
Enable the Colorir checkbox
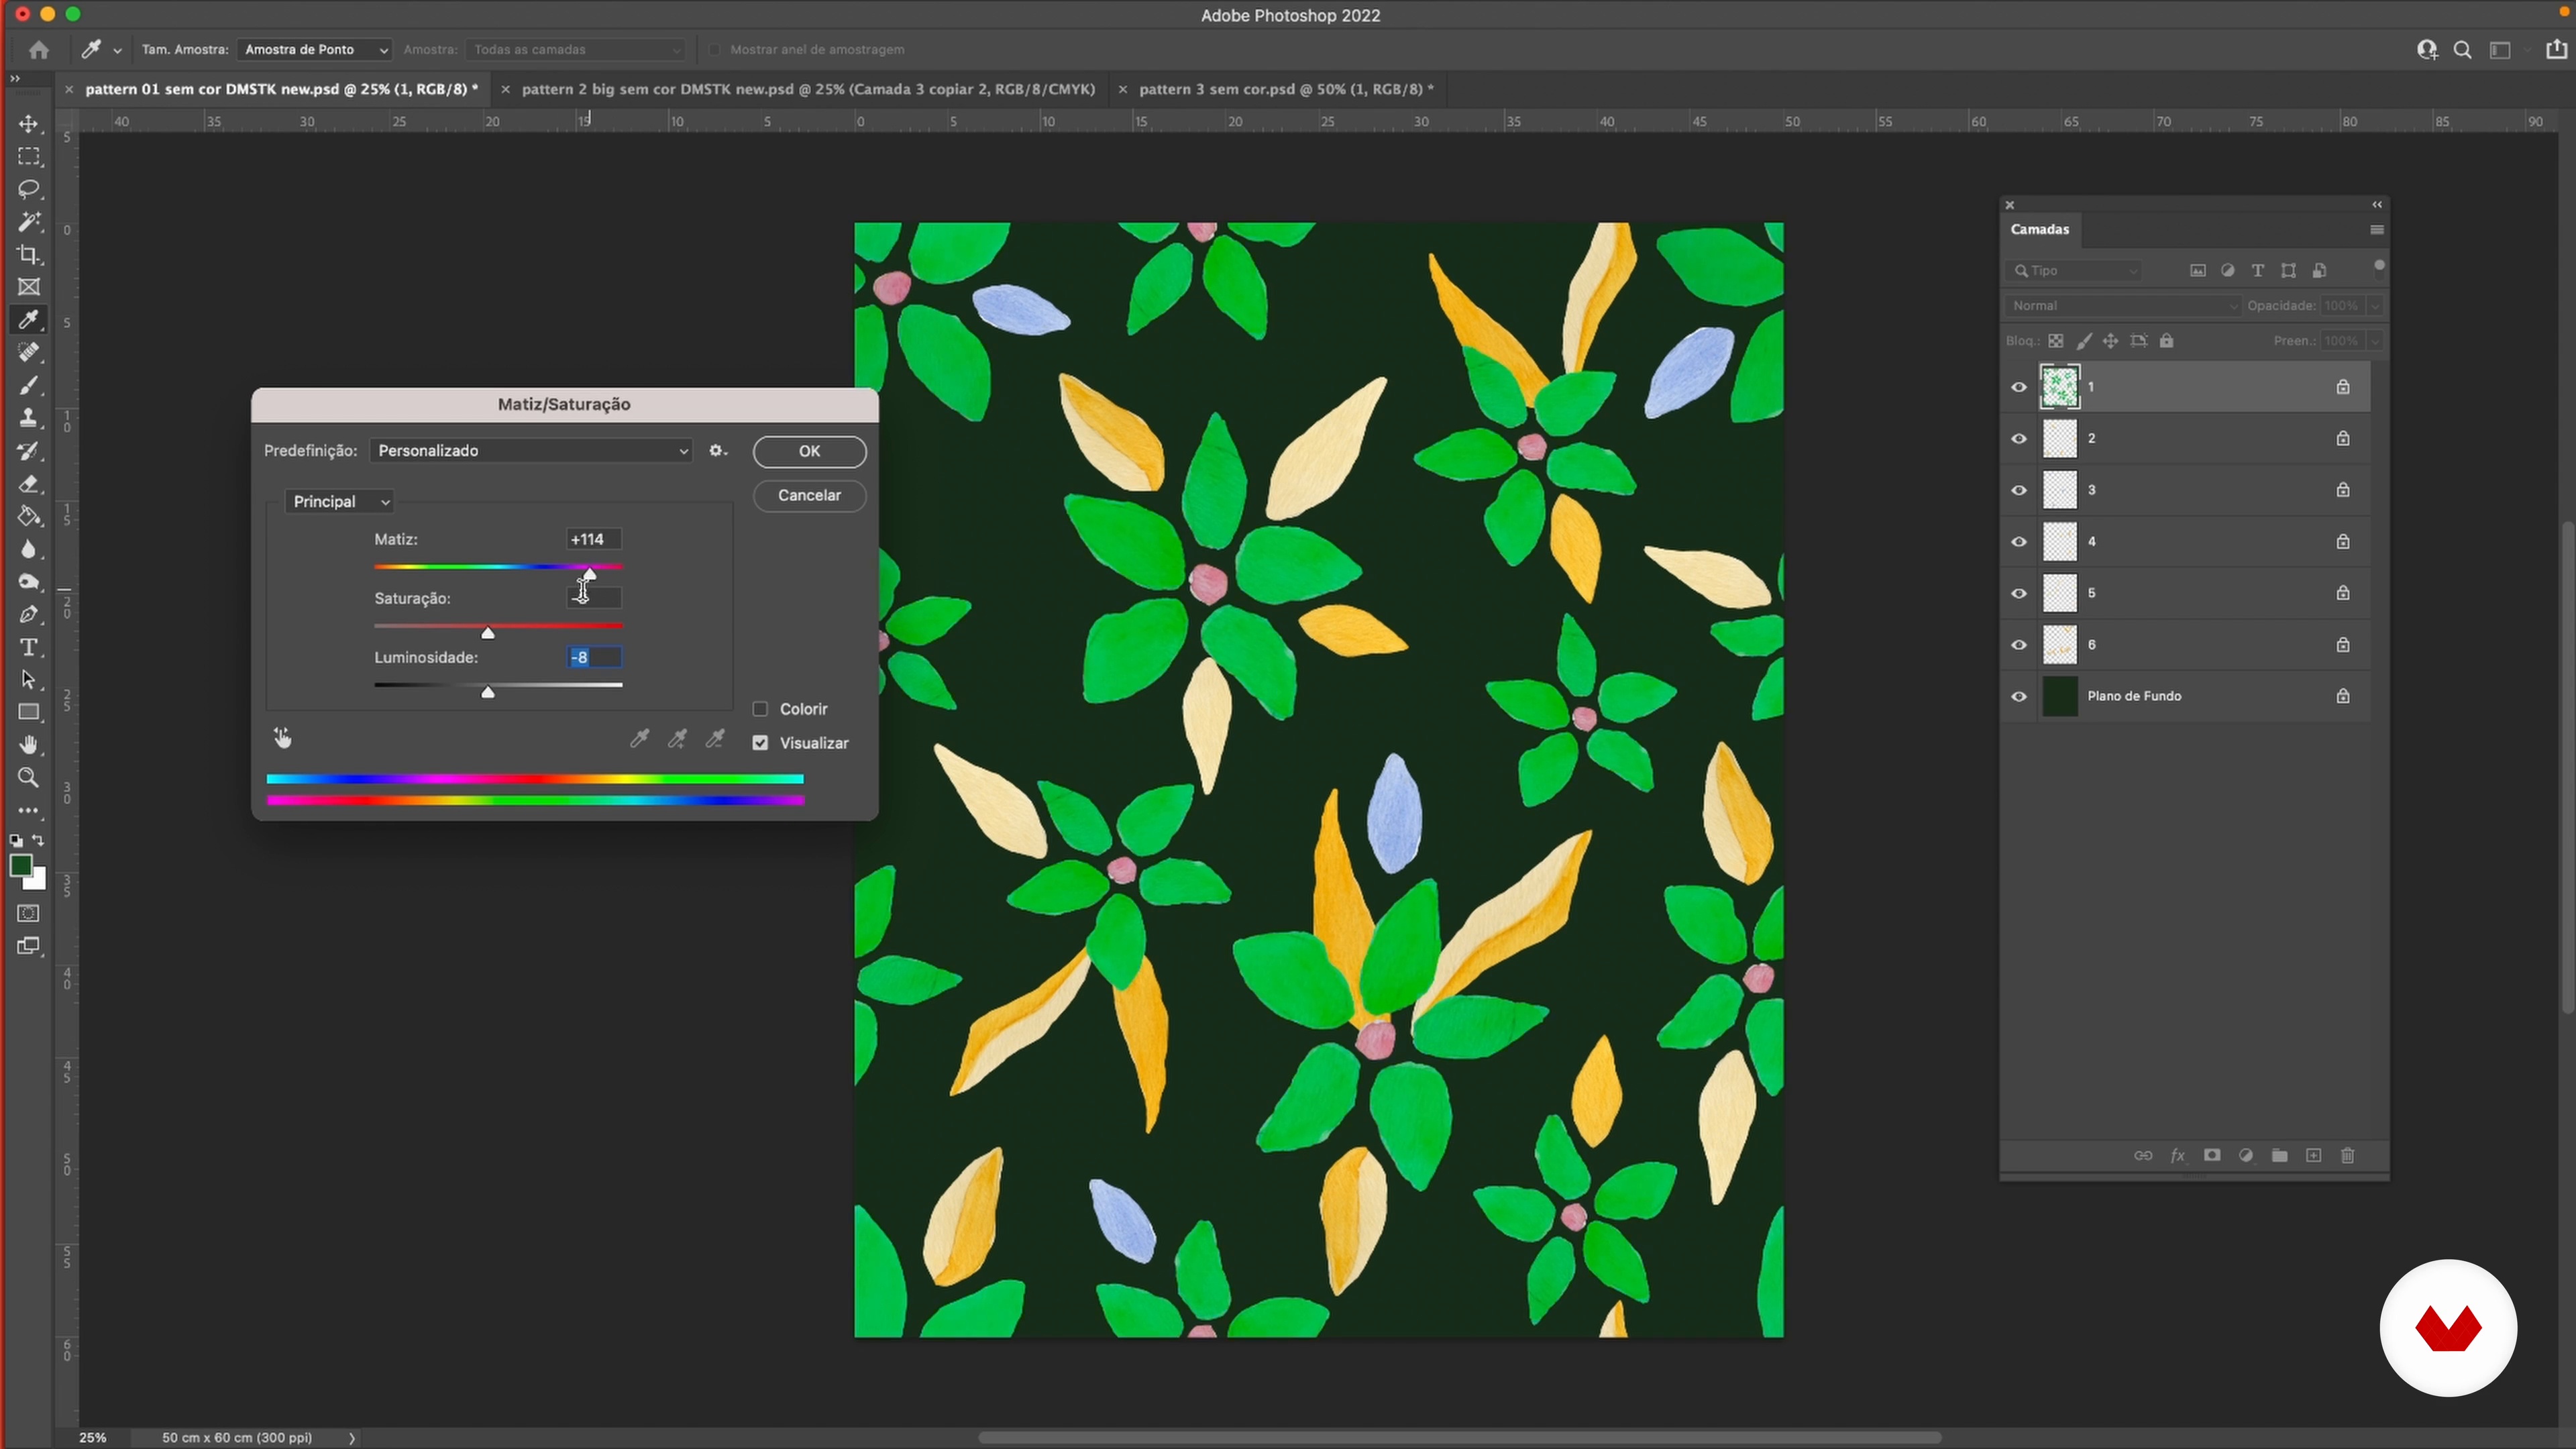(760, 709)
